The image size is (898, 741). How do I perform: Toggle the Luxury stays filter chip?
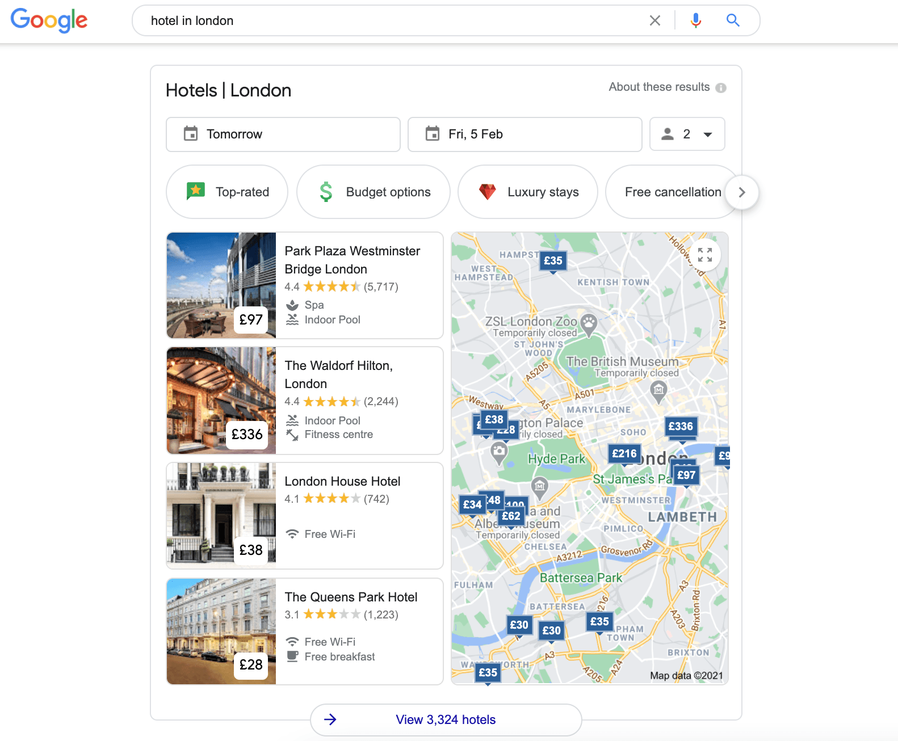[x=528, y=192]
